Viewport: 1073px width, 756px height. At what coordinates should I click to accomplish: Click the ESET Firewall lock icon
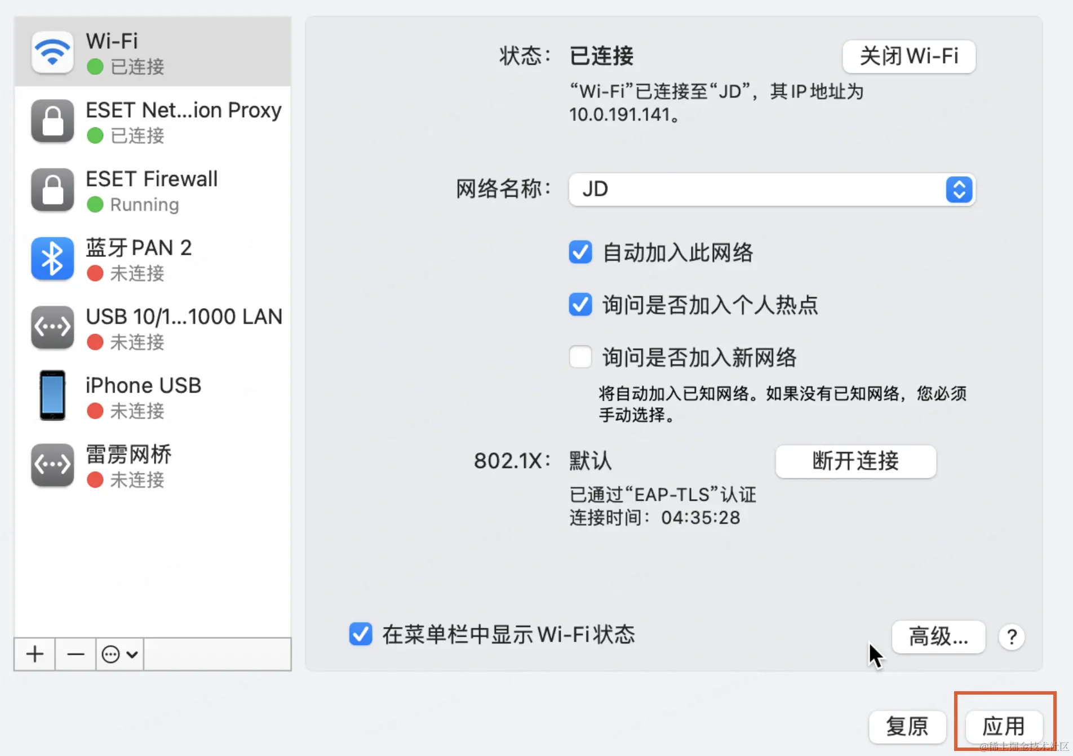point(52,190)
